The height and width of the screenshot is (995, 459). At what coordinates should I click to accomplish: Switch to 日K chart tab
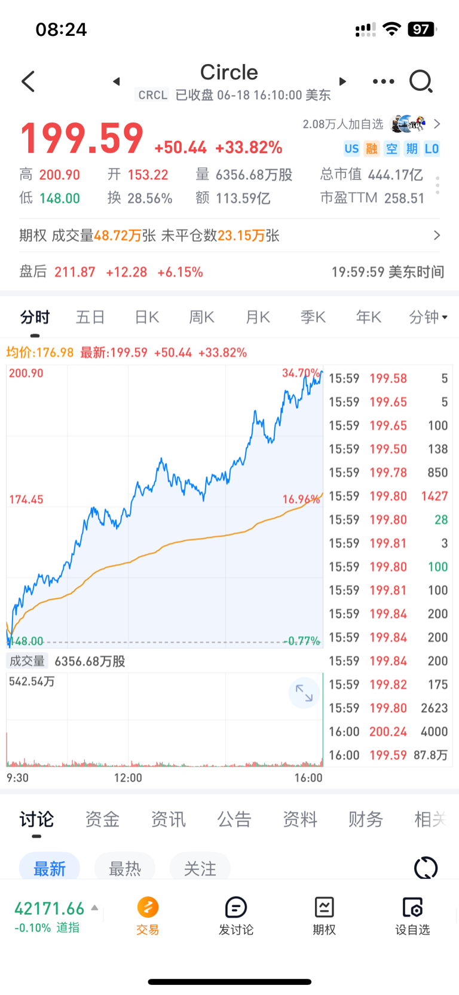[x=146, y=317]
